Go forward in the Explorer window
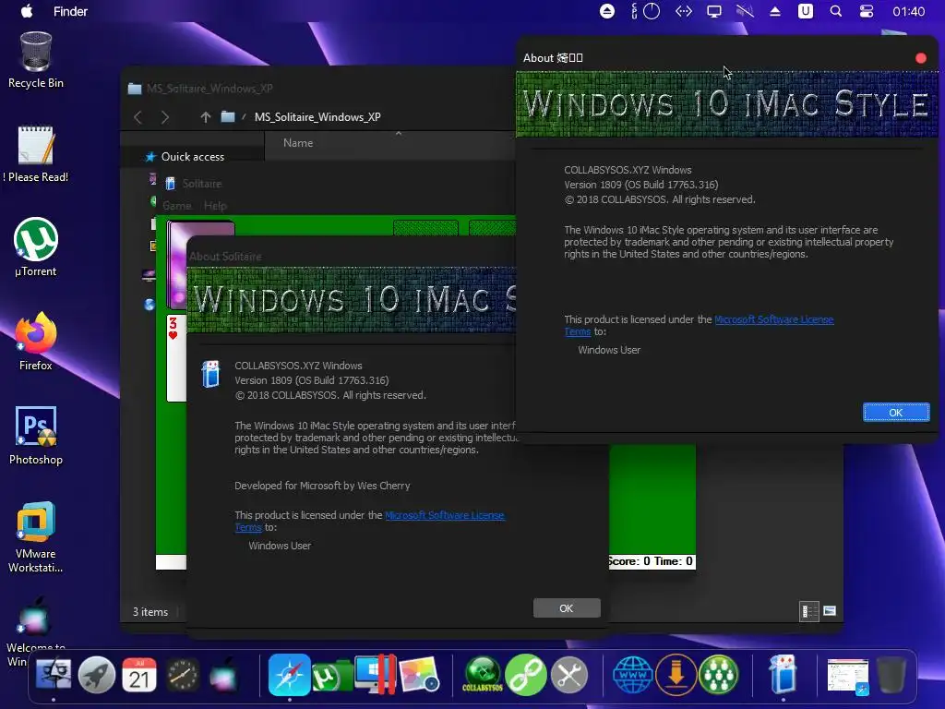Viewport: 945px width, 709px height. point(165,117)
